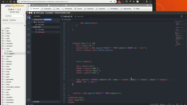Click the notifications bell in VS Code status bar
This screenshot has height=105, width=187.
pyautogui.click(x=185, y=104)
